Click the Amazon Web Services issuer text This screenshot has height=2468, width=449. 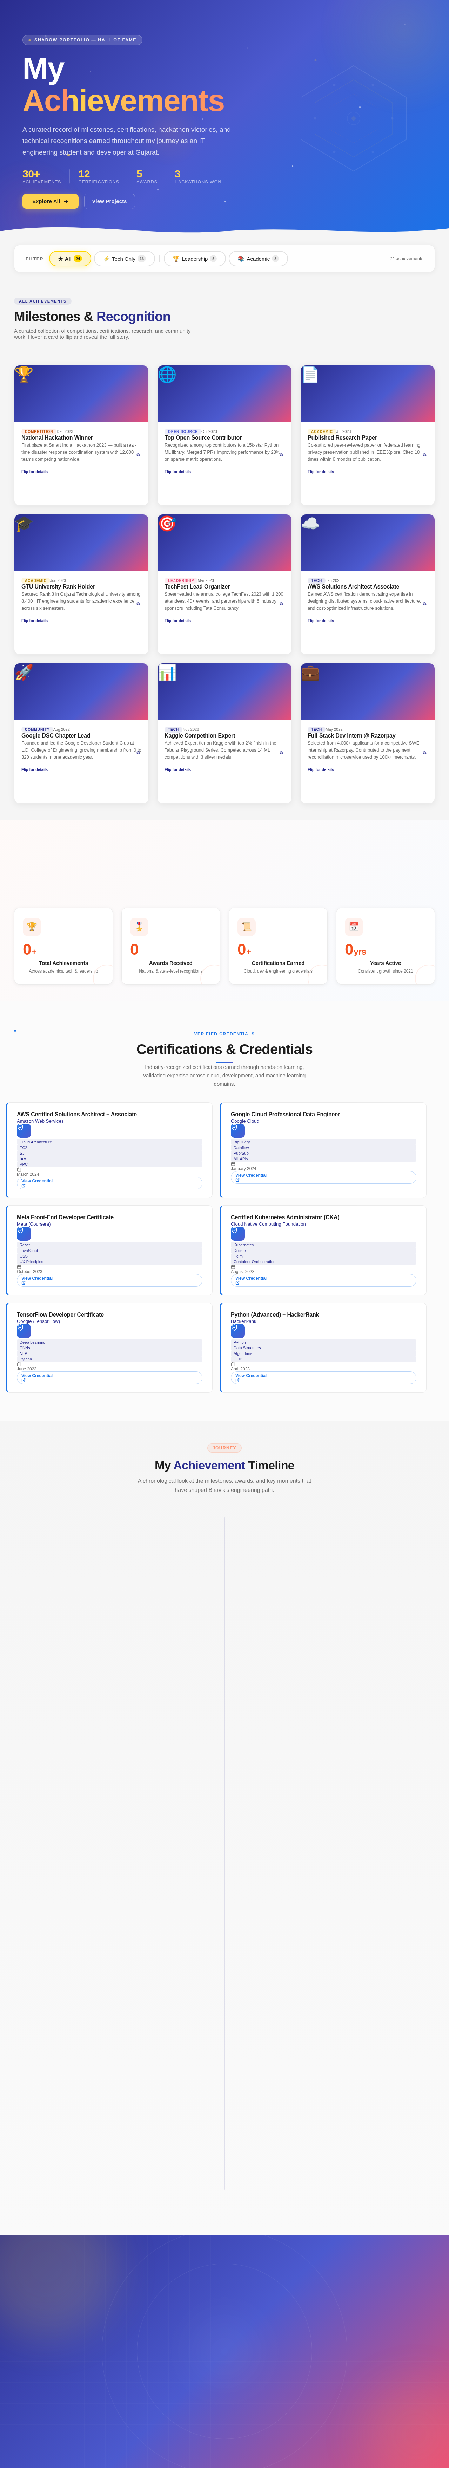pyautogui.click(x=40, y=1121)
